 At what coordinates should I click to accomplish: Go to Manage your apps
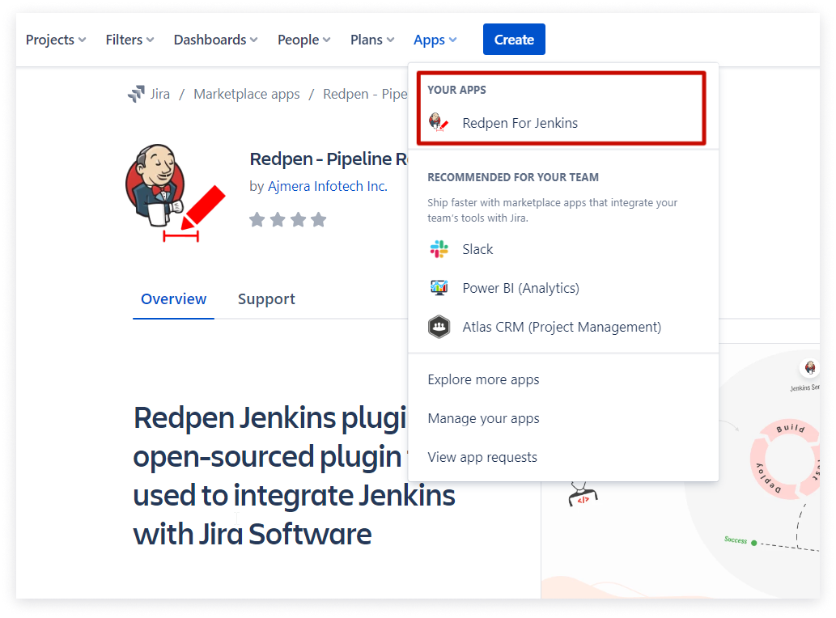484,419
